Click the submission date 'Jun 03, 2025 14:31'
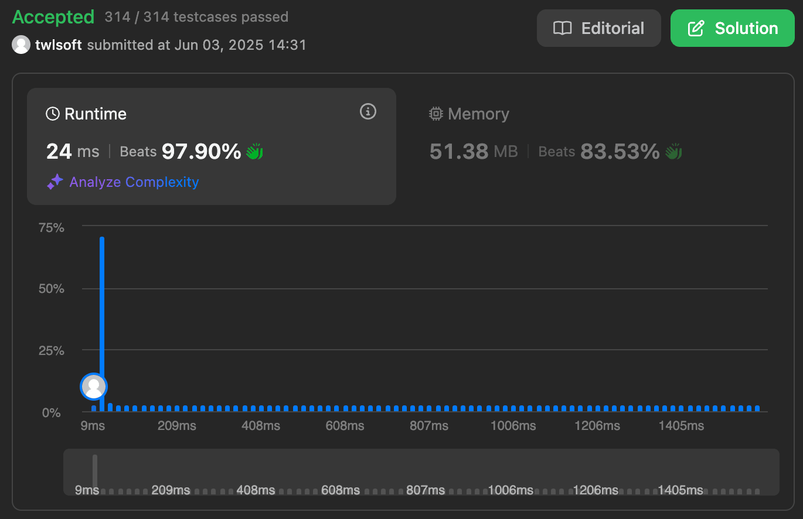The image size is (803, 519). [x=240, y=45]
